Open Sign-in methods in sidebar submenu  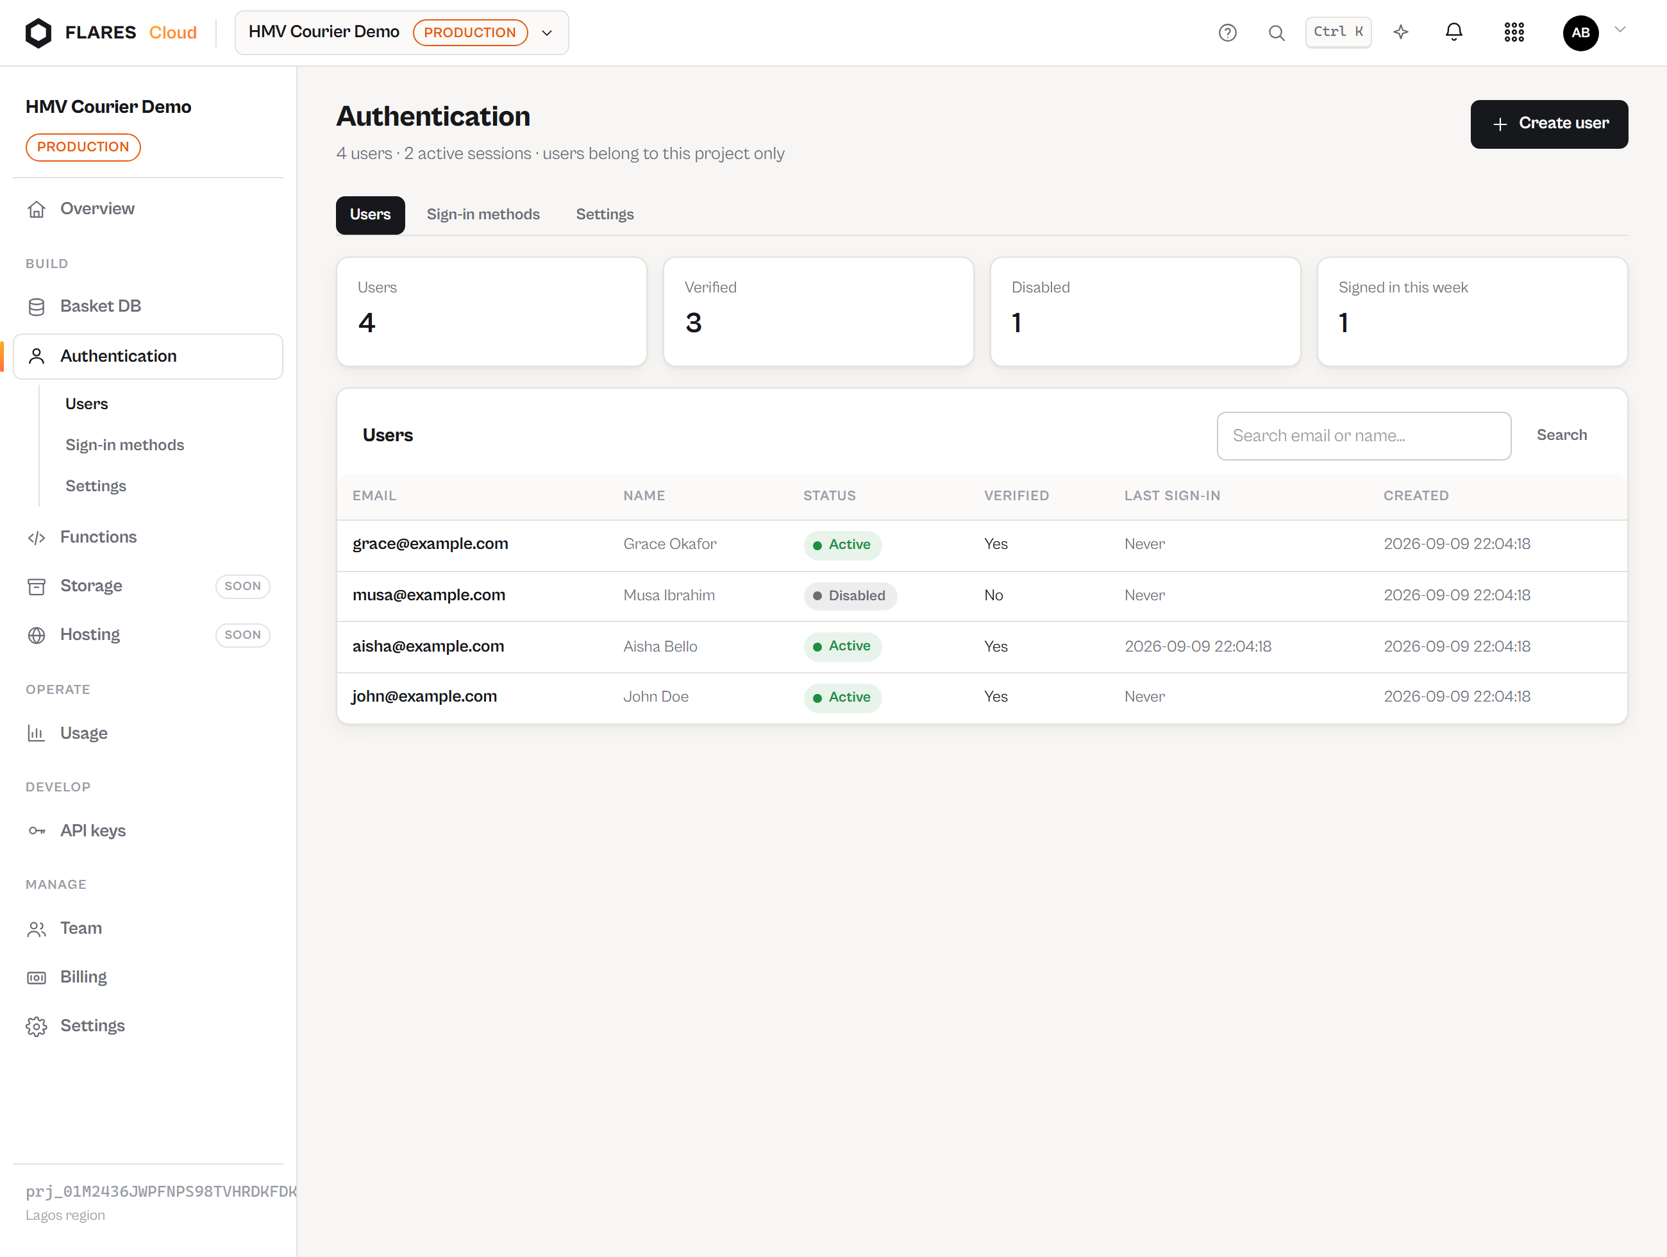coord(124,445)
